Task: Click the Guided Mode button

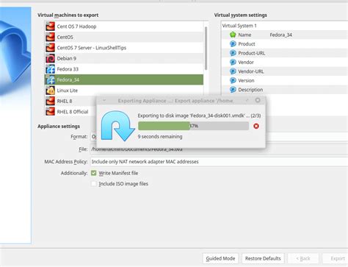Action: pos(220,258)
